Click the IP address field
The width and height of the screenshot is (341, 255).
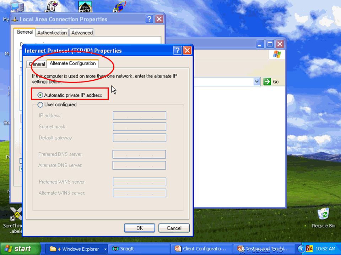pos(139,115)
